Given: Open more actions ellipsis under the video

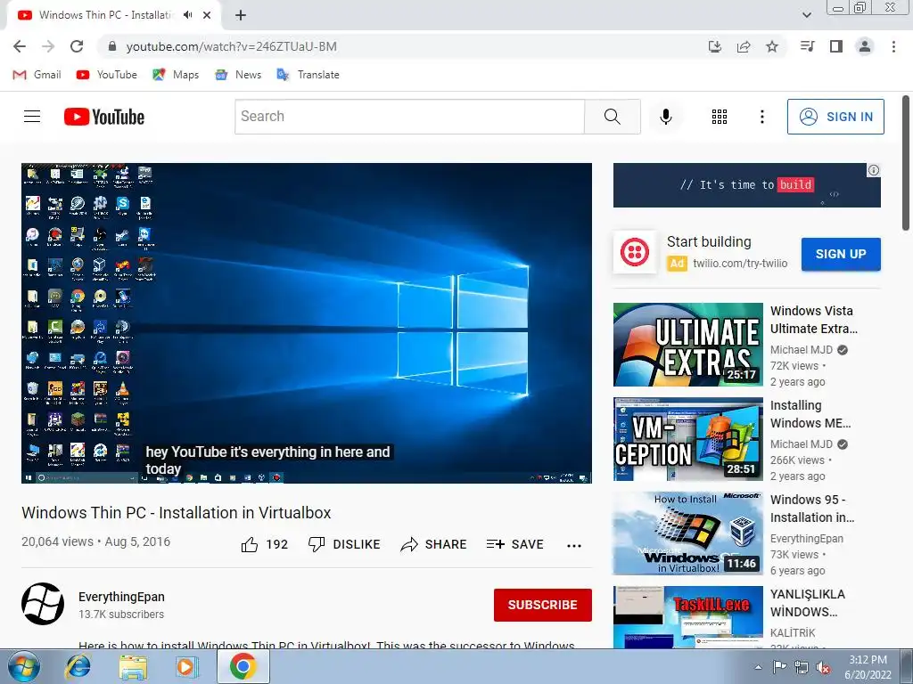Looking at the screenshot, I should (574, 545).
